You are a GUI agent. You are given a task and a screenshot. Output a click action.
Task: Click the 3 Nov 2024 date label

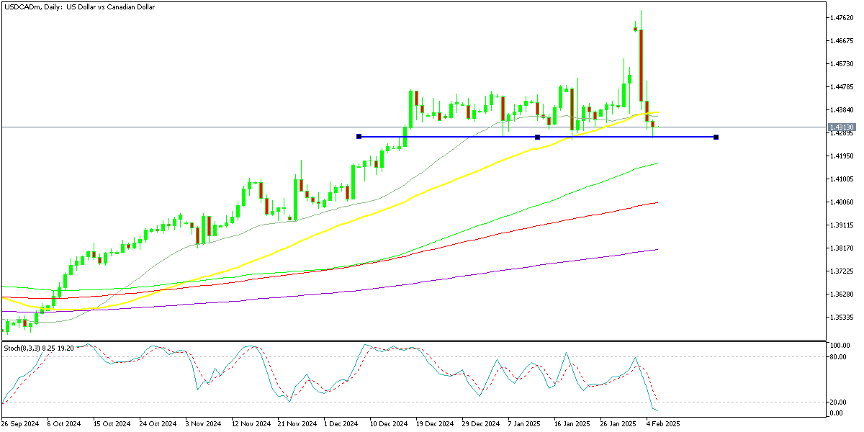point(203,424)
